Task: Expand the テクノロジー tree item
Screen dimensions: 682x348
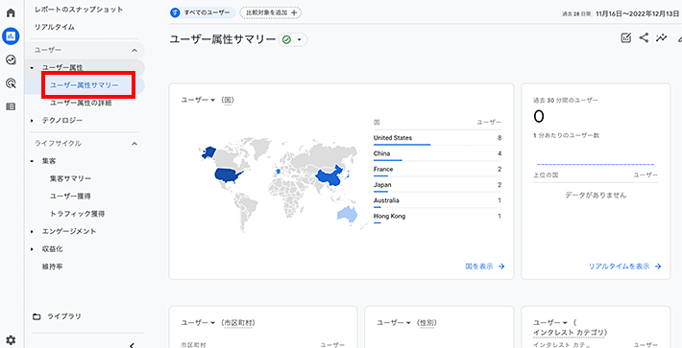Action: [x=32, y=121]
